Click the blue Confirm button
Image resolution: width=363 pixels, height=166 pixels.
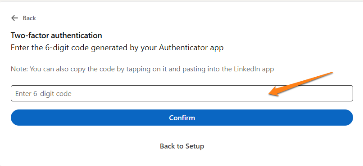coord(182,118)
